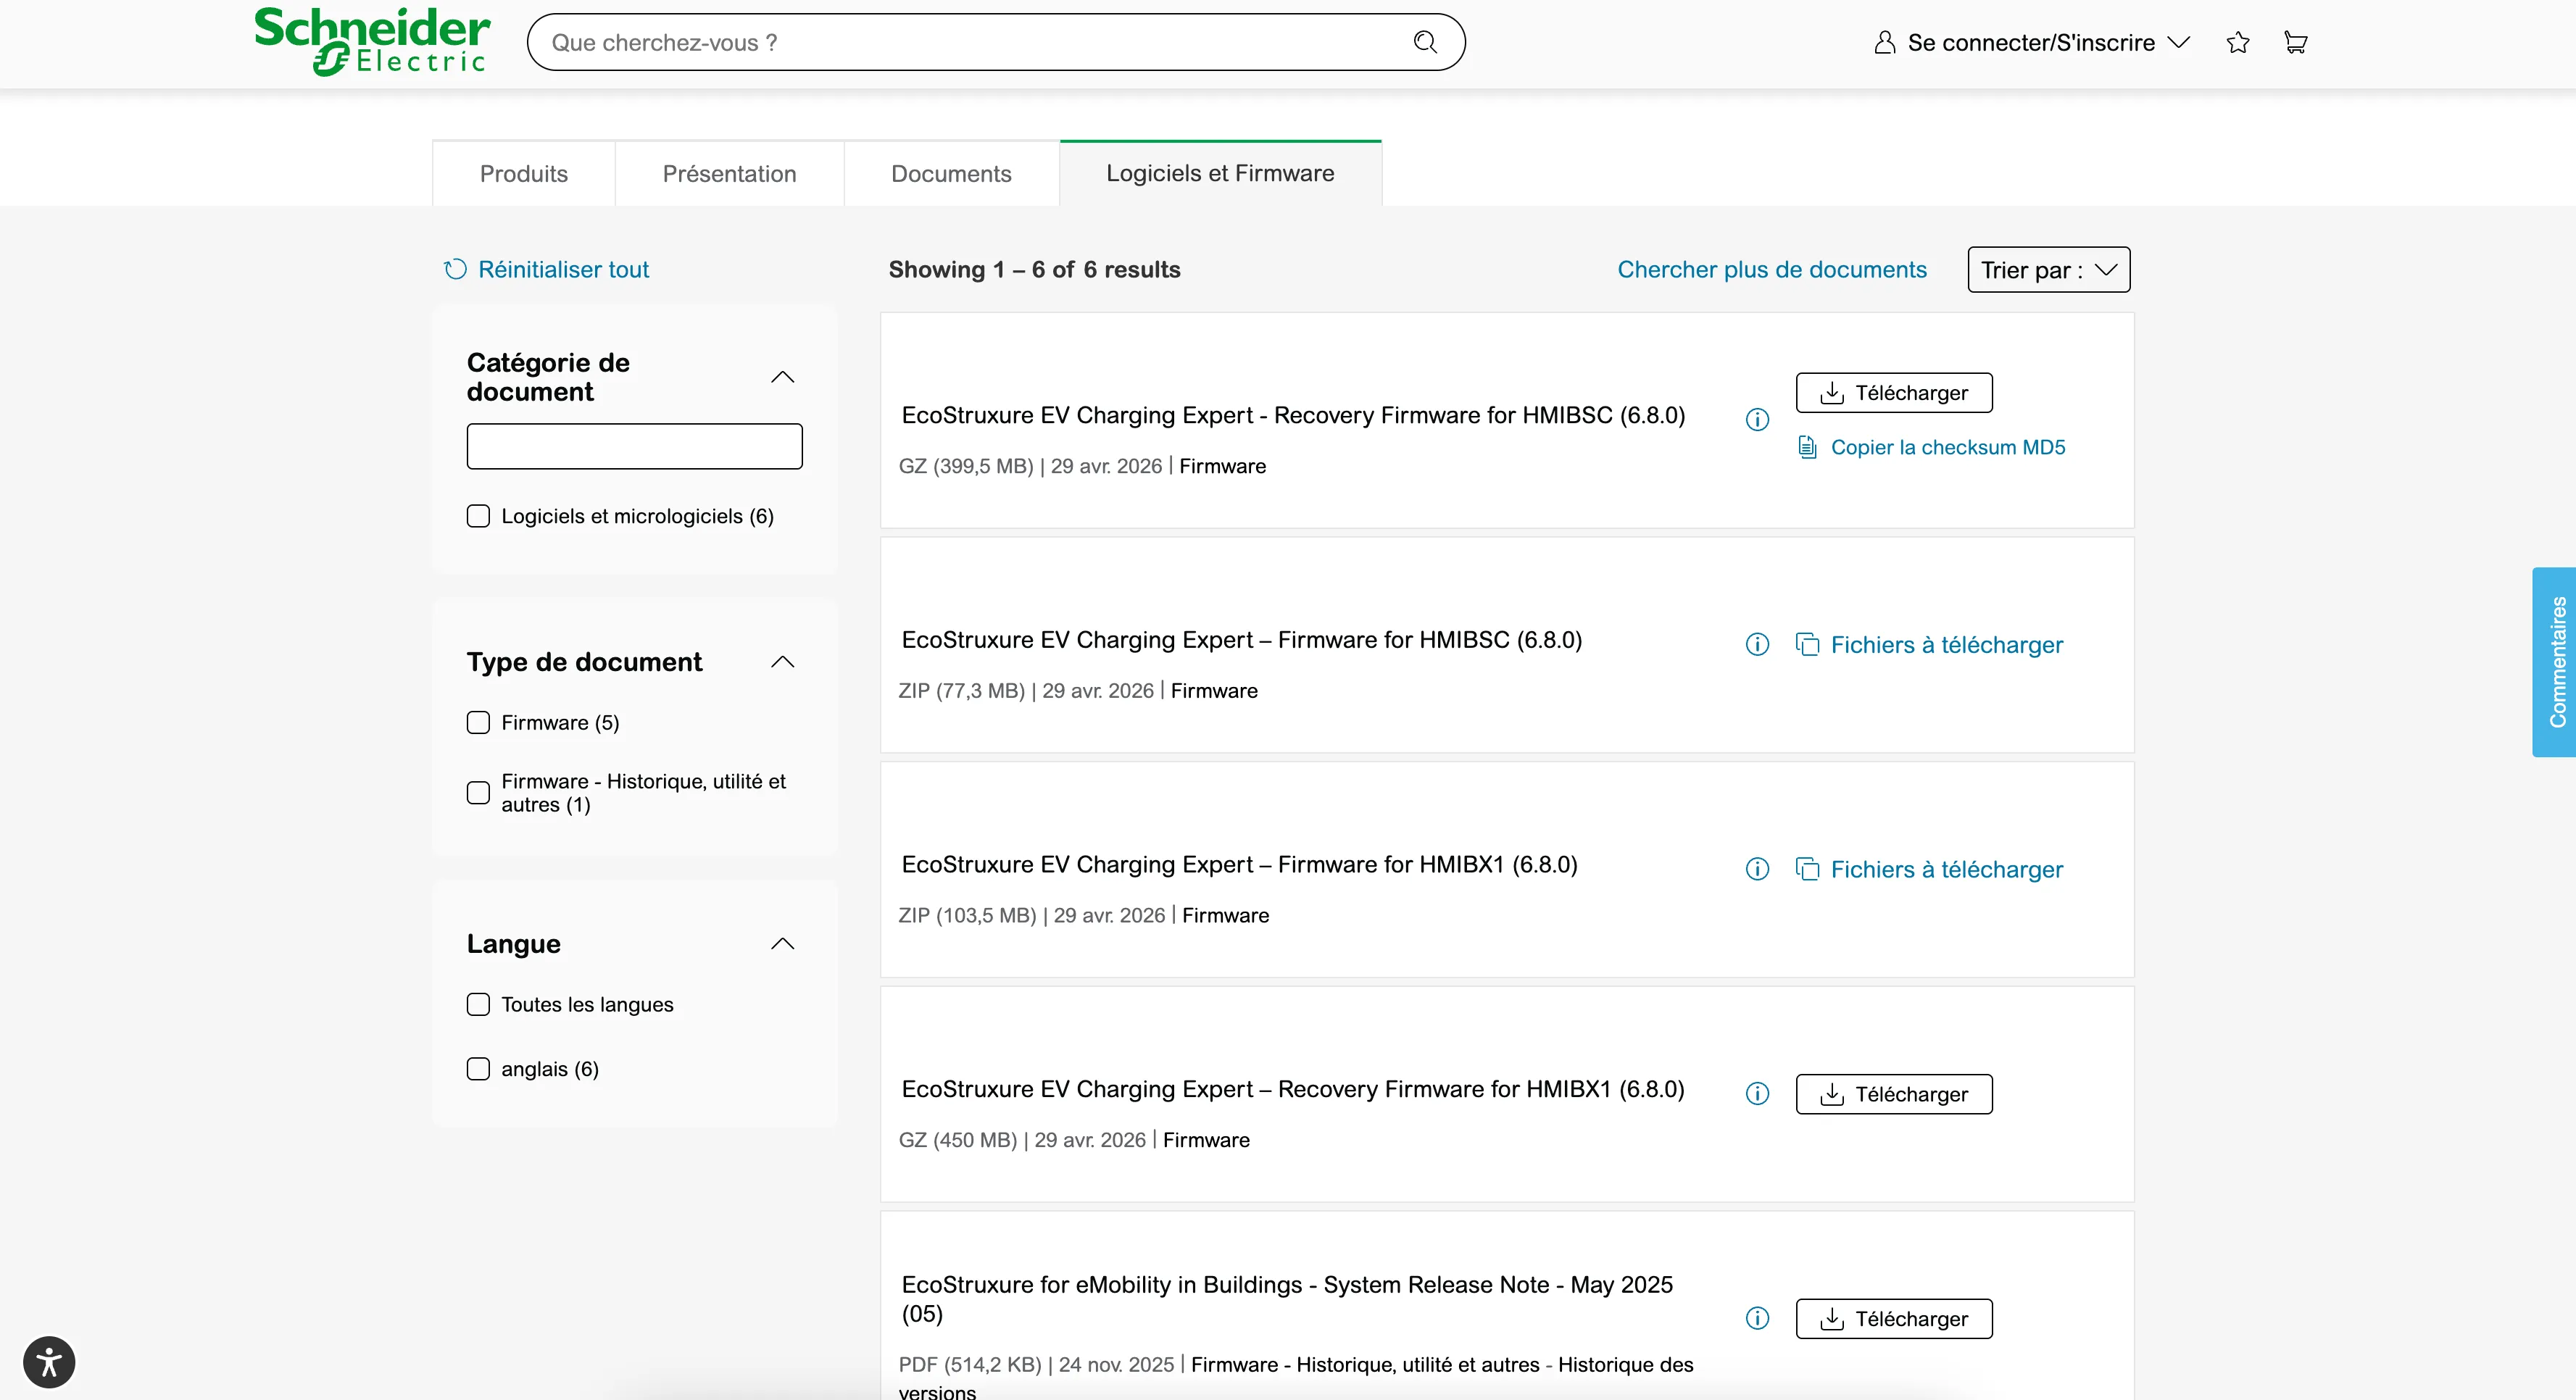Click the user account icon

coord(1884,42)
